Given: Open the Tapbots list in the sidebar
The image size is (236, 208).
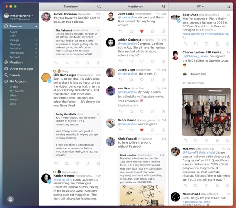Looking at the screenshot, I should click(x=15, y=57).
